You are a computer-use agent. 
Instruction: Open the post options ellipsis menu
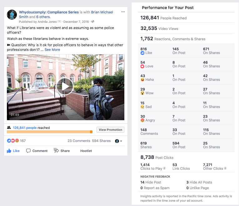(123, 12)
